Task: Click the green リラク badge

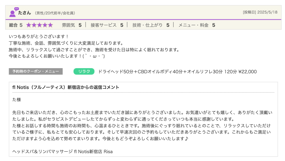Action: click(84, 71)
